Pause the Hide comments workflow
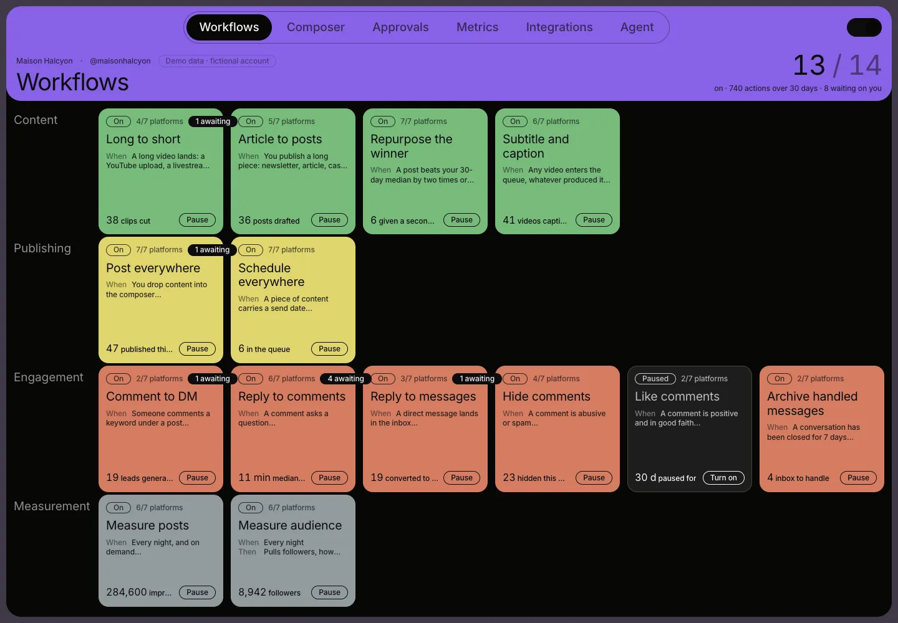The image size is (898, 623). point(594,478)
